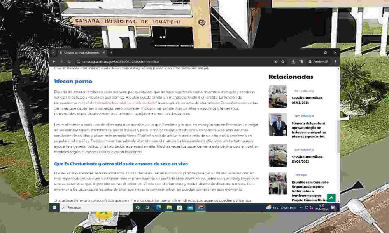Open the browser side panel icon
This screenshot has width=389, height=233.
pos(301,61)
